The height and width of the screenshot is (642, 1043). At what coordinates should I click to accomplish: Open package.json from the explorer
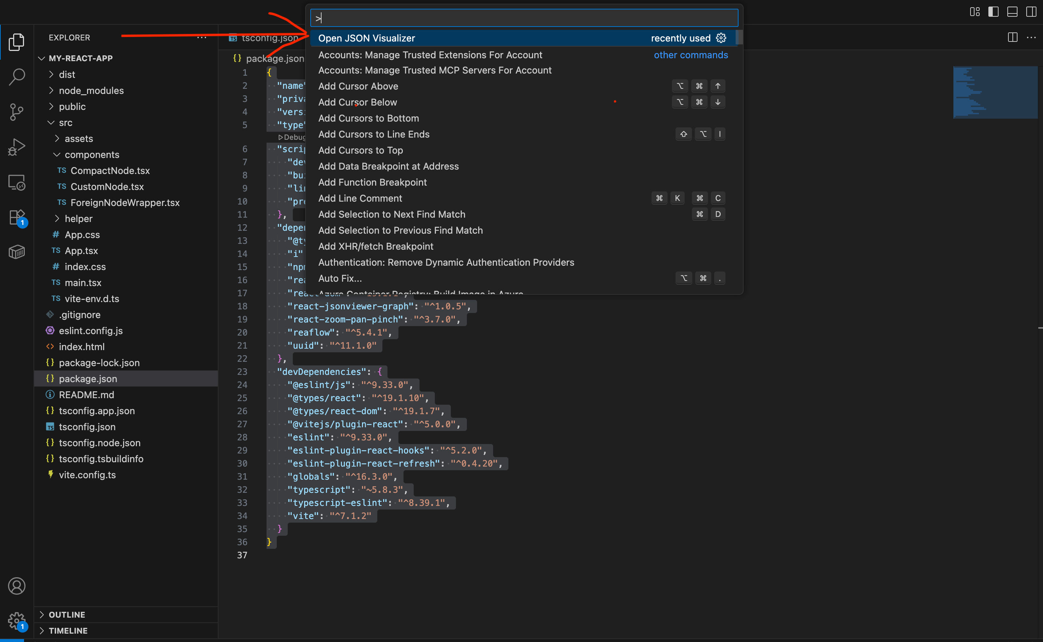[x=88, y=379]
